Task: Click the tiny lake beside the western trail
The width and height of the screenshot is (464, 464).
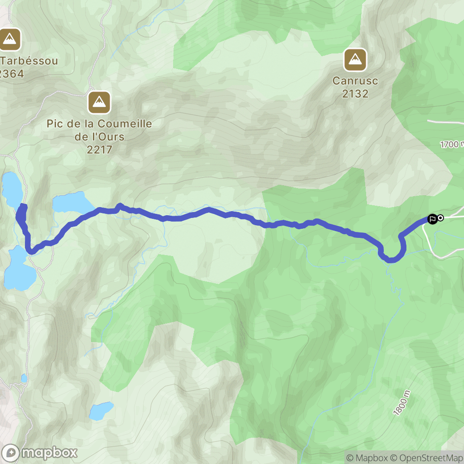Action: 24,378
